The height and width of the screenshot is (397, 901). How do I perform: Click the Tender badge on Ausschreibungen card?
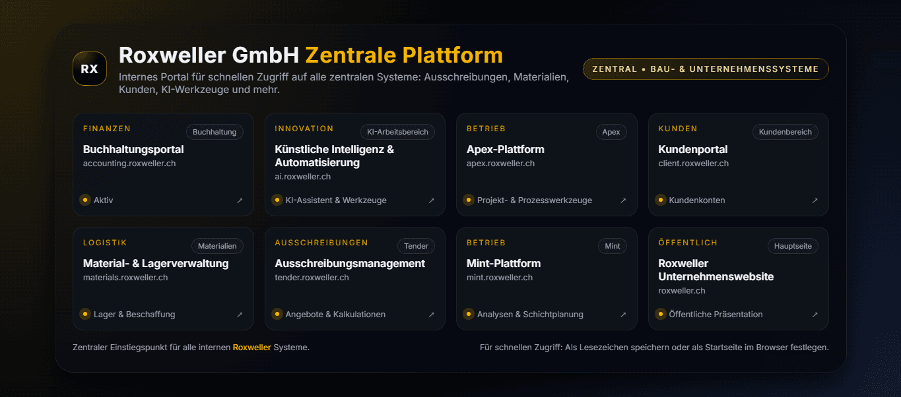[416, 245]
